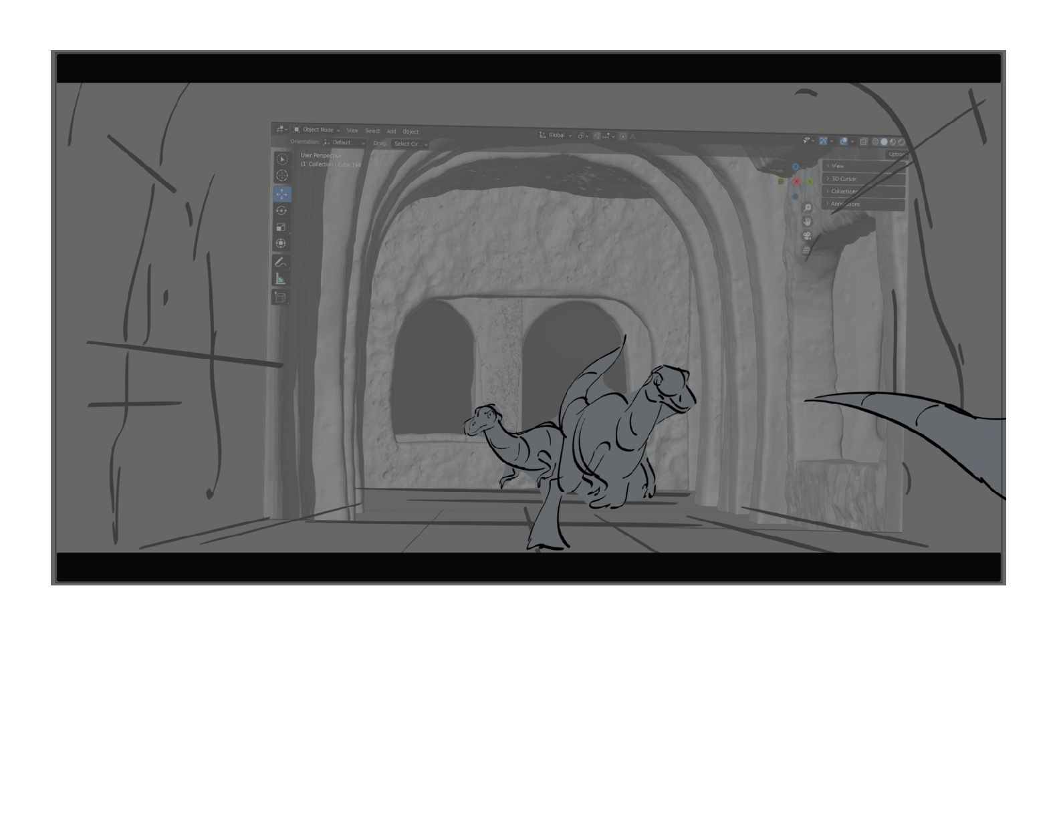Screen dimensions: 1059x818
Task: Toggle snap magnet icon
Action: pos(596,136)
